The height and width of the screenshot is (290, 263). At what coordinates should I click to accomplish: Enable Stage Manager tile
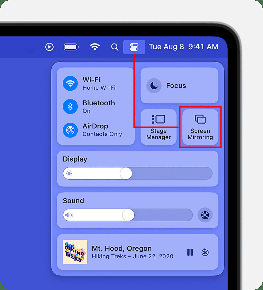point(158,127)
